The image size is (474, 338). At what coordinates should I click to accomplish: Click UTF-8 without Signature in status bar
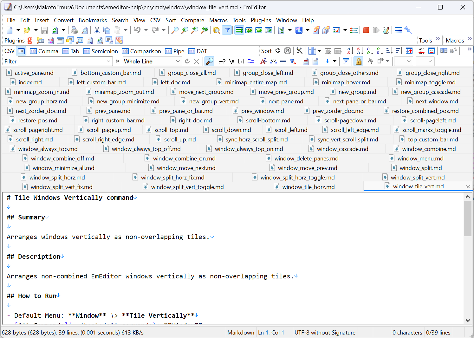pos(325,332)
